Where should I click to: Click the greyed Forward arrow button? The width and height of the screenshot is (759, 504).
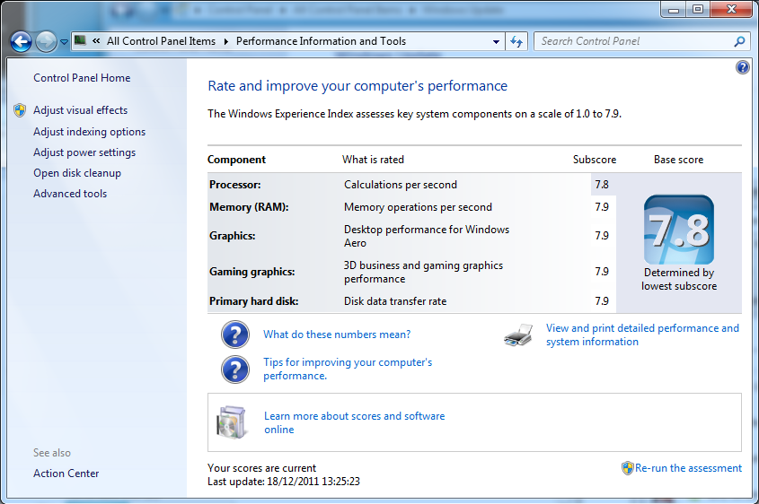[46, 41]
